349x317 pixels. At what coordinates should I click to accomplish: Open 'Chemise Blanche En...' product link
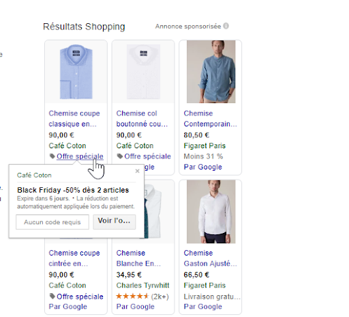click(x=138, y=258)
